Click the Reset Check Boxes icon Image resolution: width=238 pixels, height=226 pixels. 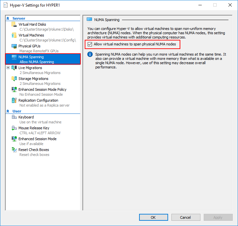point(14,150)
